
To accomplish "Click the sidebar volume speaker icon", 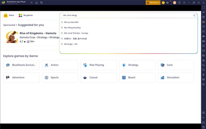I will [204, 12].
